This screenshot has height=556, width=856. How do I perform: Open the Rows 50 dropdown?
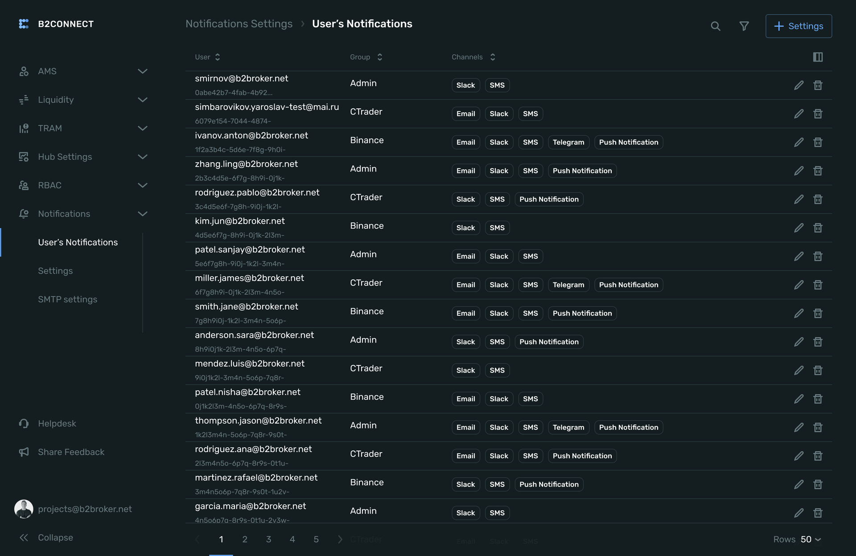coord(810,540)
